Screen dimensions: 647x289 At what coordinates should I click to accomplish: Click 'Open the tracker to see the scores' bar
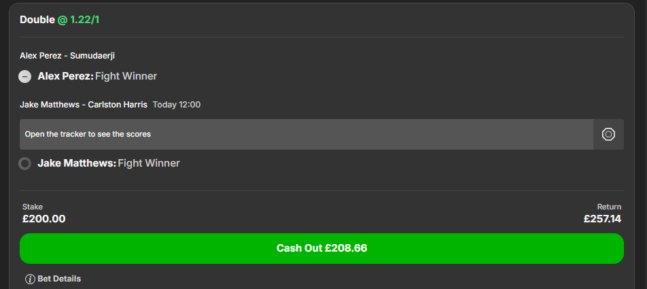306,134
